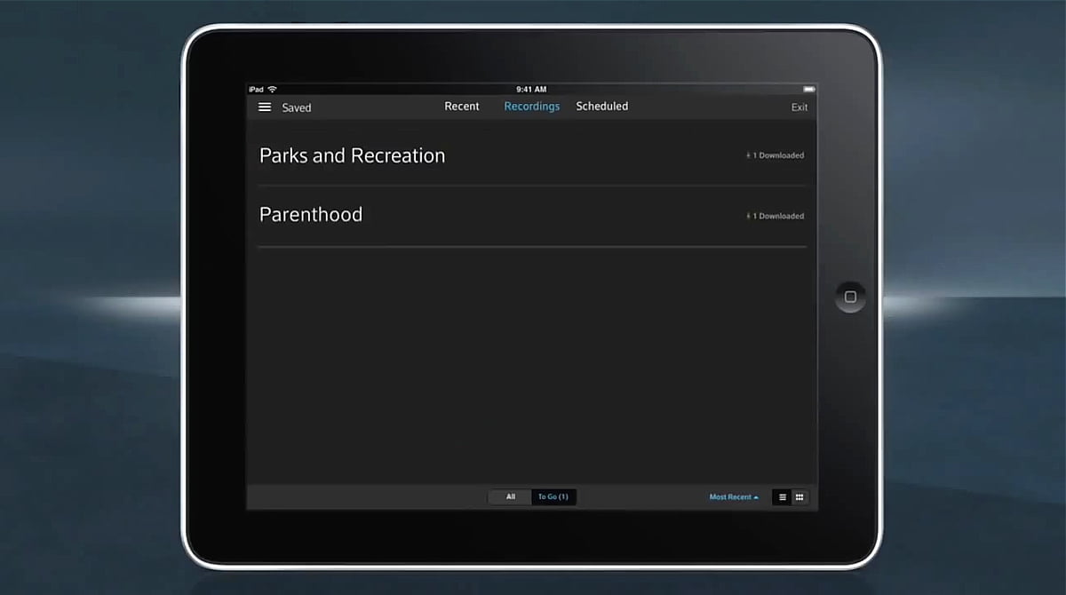This screenshot has width=1066, height=595.
Task: Click the download icon next to Parks and Recreation
Action: [x=747, y=155]
